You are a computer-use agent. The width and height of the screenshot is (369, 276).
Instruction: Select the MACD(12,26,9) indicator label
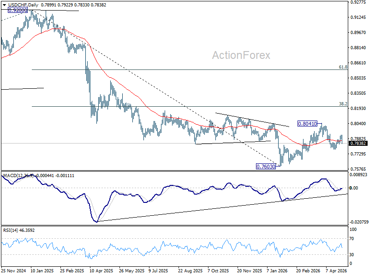(18, 176)
